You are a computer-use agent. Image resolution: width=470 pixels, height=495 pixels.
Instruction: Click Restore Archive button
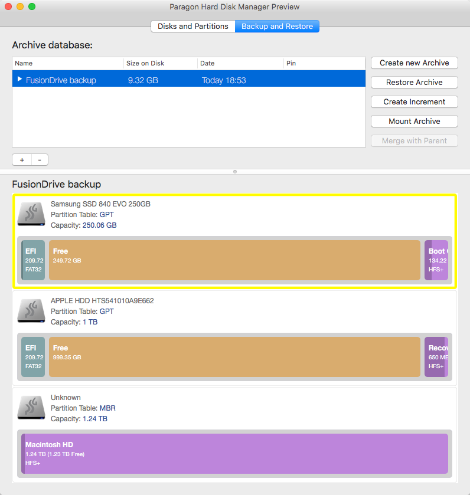click(x=414, y=83)
